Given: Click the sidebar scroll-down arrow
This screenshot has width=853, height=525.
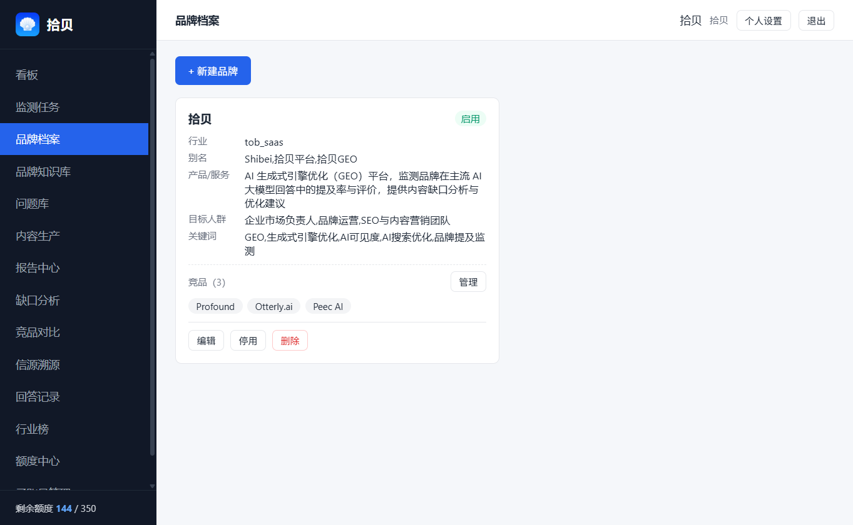Looking at the screenshot, I should 152,486.
